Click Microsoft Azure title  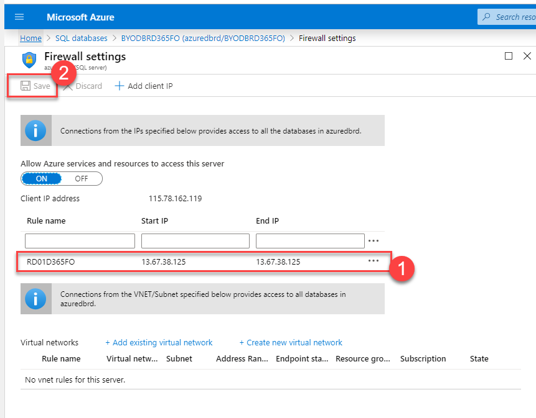click(x=80, y=17)
